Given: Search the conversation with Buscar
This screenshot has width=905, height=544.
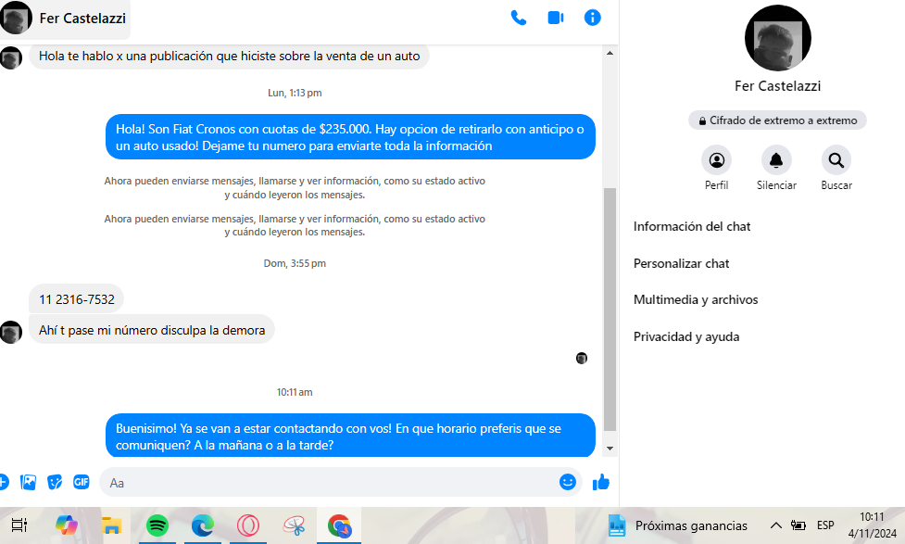Looking at the screenshot, I should pos(836,160).
